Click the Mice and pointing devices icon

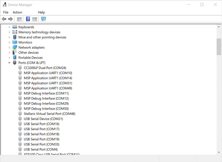pos(15,37)
